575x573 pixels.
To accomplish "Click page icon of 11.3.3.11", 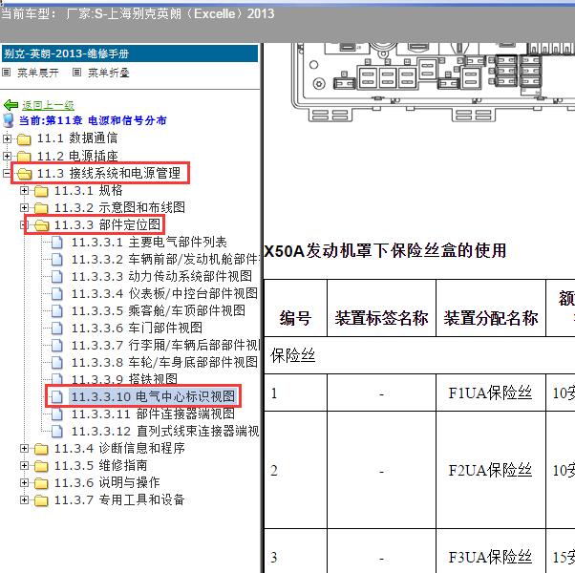I will (x=57, y=414).
